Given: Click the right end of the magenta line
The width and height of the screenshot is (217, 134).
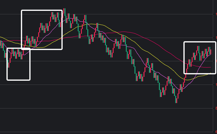Looking at the screenshot, I should pyautogui.click(x=211, y=54).
